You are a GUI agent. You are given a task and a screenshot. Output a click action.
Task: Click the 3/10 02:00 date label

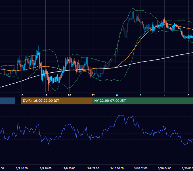coord(141,168)
